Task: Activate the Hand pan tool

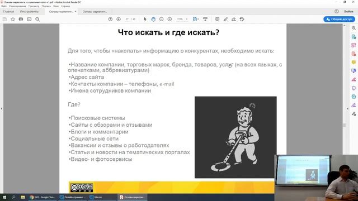Action: click(153, 19)
